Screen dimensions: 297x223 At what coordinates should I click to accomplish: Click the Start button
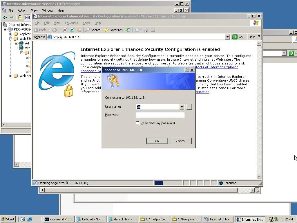pos(8,219)
